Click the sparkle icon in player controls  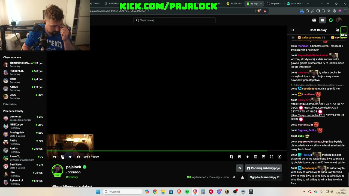coord(248,157)
